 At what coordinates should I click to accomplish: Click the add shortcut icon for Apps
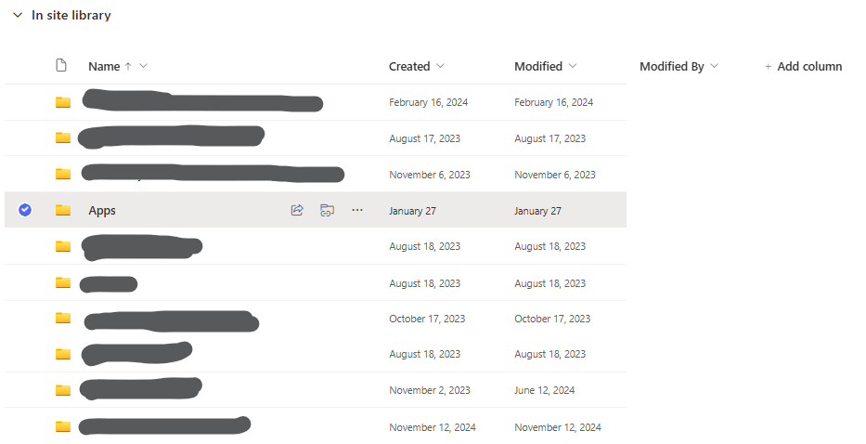[327, 211]
